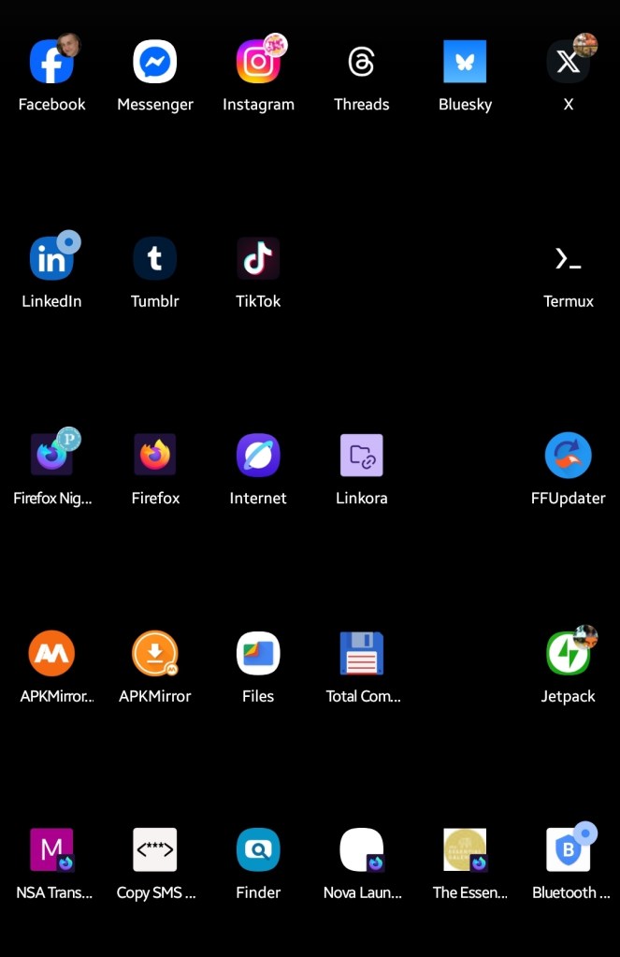The image size is (620, 957).
Task: Open the Threads app
Action: [361, 63]
